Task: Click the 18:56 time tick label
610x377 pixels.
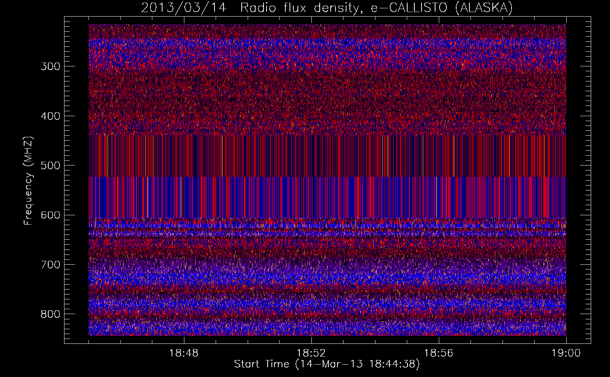Action: pos(439,353)
